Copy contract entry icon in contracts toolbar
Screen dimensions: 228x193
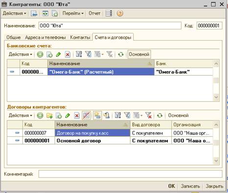coord(59,116)
